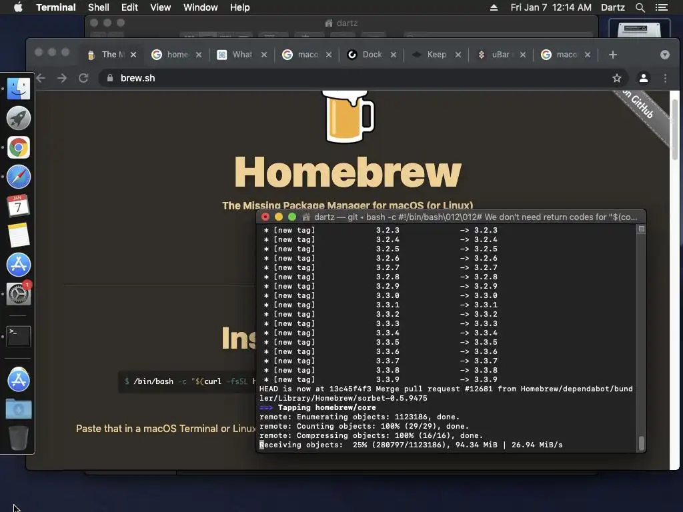Viewport: 683px width, 512px height.
Task: Click the Terminal app menu
Action: coord(56,7)
